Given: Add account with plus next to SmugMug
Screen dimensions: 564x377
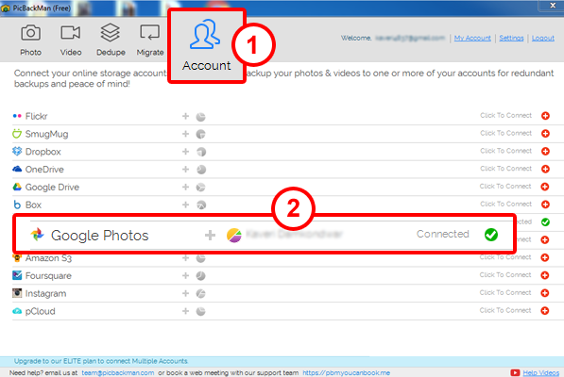Looking at the screenshot, I should tap(185, 134).
